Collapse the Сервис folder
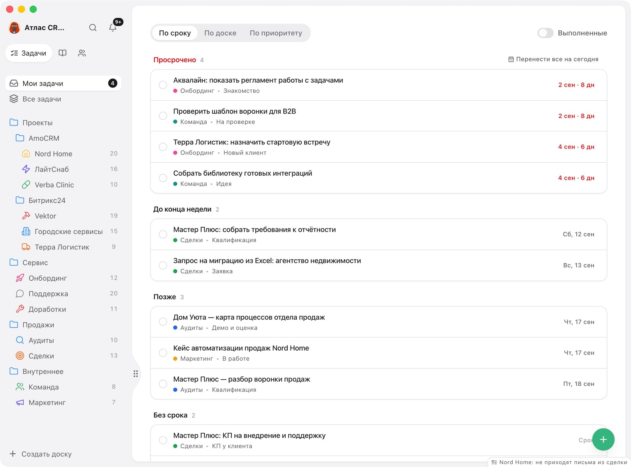The image size is (631, 467). click(x=63, y=262)
